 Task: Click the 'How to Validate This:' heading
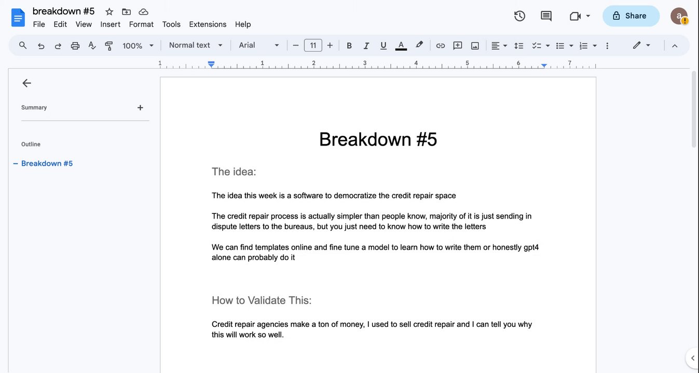pos(262,300)
